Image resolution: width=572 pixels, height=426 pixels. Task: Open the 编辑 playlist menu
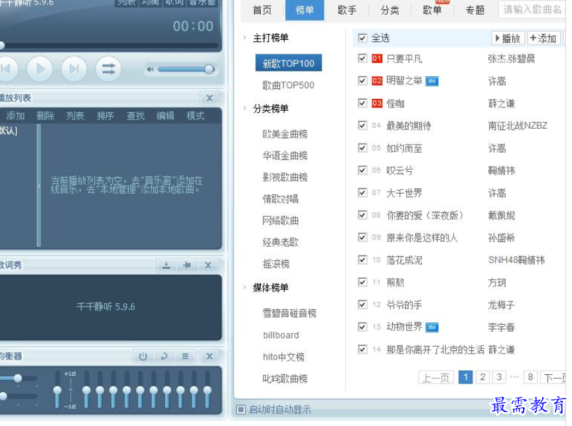(x=165, y=116)
